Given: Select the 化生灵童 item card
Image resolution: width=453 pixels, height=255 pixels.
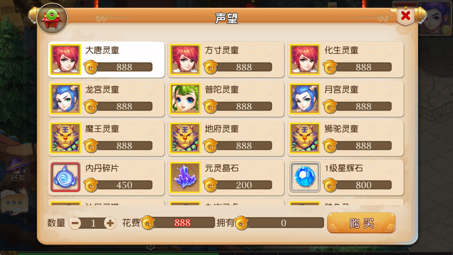Looking at the screenshot, I should click(346, 59).
